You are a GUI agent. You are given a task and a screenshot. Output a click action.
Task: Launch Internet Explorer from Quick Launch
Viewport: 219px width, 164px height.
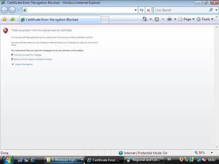(x=33, y=160)
